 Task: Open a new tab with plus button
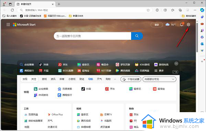(59, 4)
